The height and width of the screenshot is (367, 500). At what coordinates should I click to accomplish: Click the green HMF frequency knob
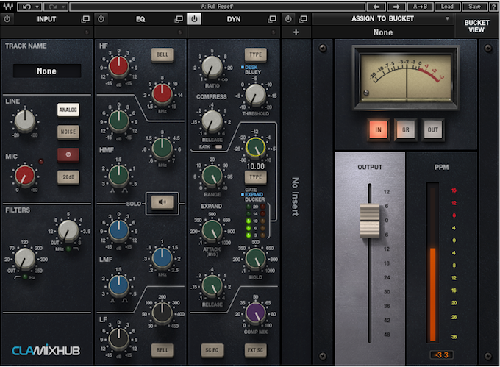(x=162, y=149)
